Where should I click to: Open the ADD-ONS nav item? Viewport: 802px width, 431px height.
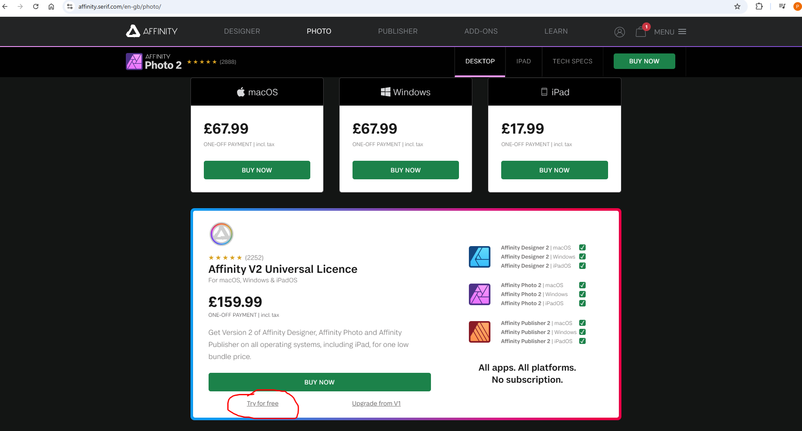click(481, 31)
